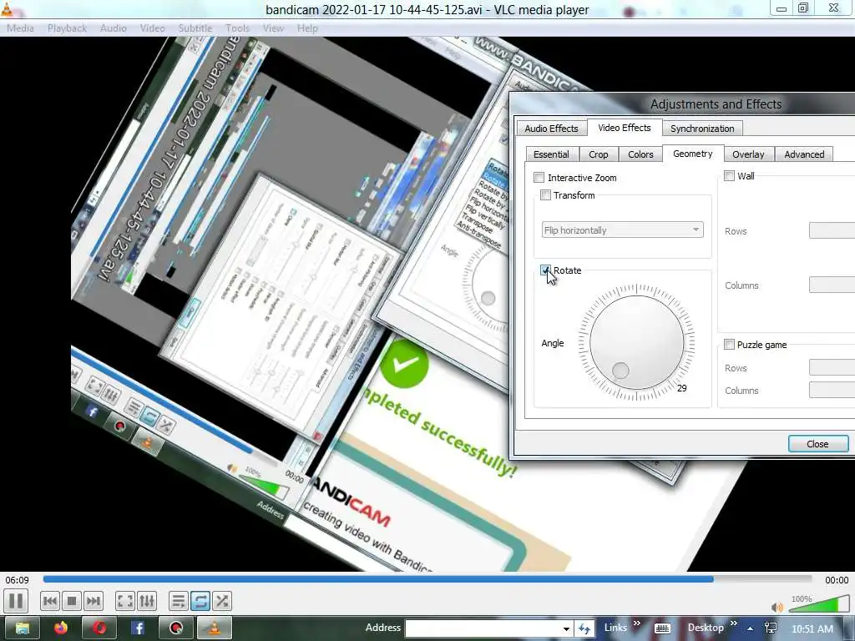
Task: Jump to previous media with the back-skip icon
Action: [x=49, y=601]
